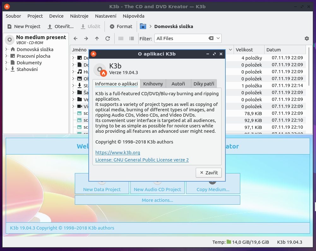Open the Nástroje menu

pyautogui.click(x=80, y=16)
